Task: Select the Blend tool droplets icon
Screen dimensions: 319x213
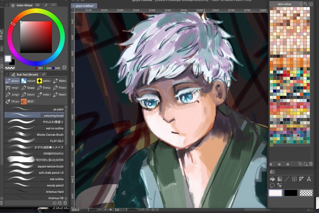Action: coord(272,172)
